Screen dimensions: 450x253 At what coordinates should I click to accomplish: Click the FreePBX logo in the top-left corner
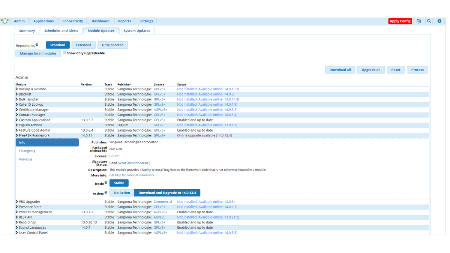5,21
